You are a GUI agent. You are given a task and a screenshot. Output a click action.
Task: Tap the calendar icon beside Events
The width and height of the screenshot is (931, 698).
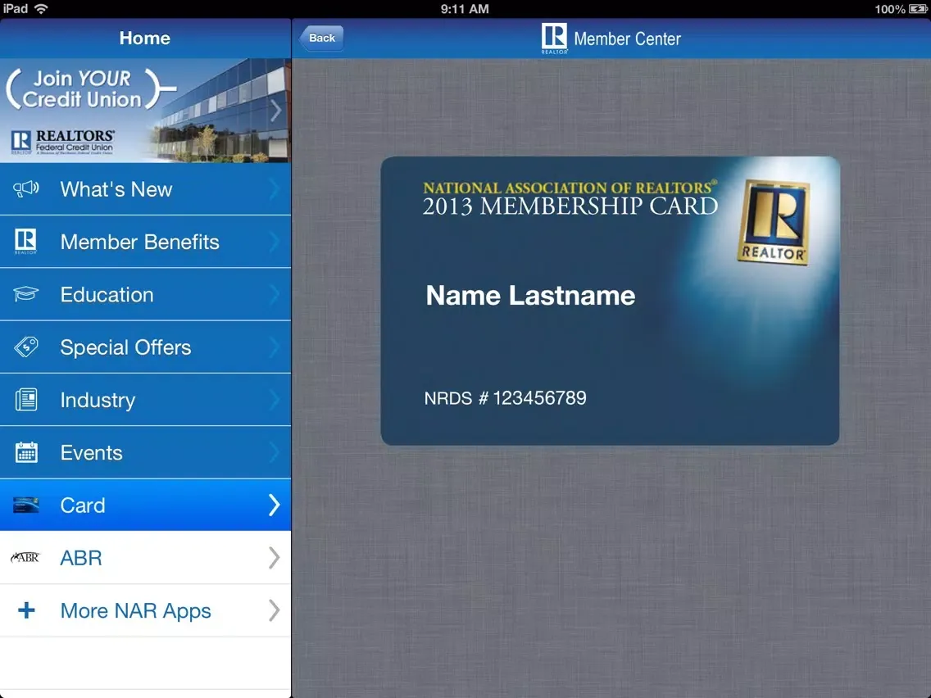[26, 452]
